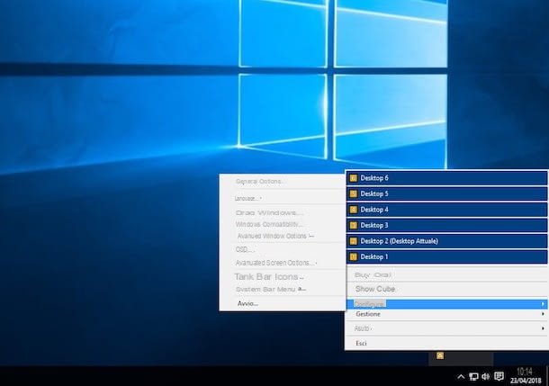
Task: Click Esci to quit the application
Action: point(446,344)
